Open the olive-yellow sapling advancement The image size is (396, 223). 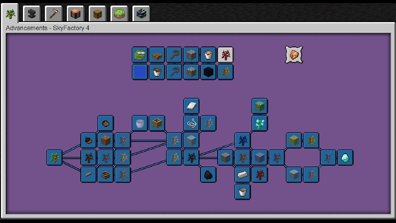pos(311,141)
